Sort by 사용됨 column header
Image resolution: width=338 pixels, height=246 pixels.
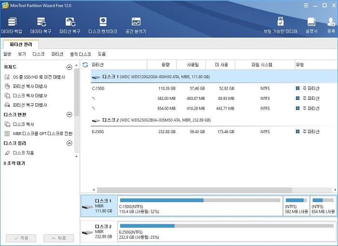click(191, 65)
